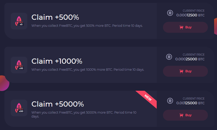
Task: Click the 1000% more BTC description text
Action: click(x=88, y=69)
